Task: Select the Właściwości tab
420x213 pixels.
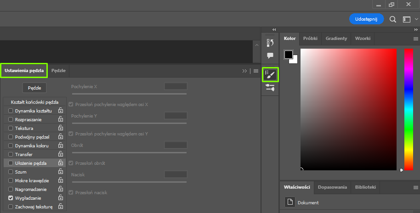Action: tap(297, 187)
